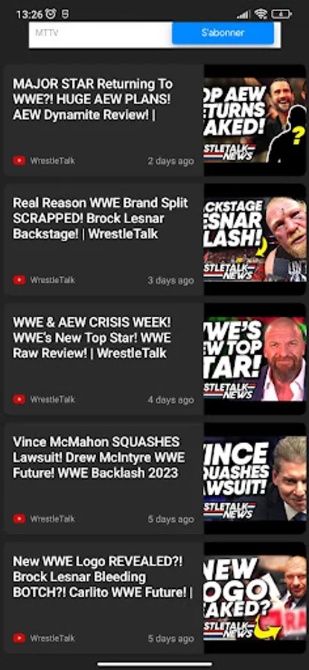Tap the alarm clock status bar icon

(51, 14)
